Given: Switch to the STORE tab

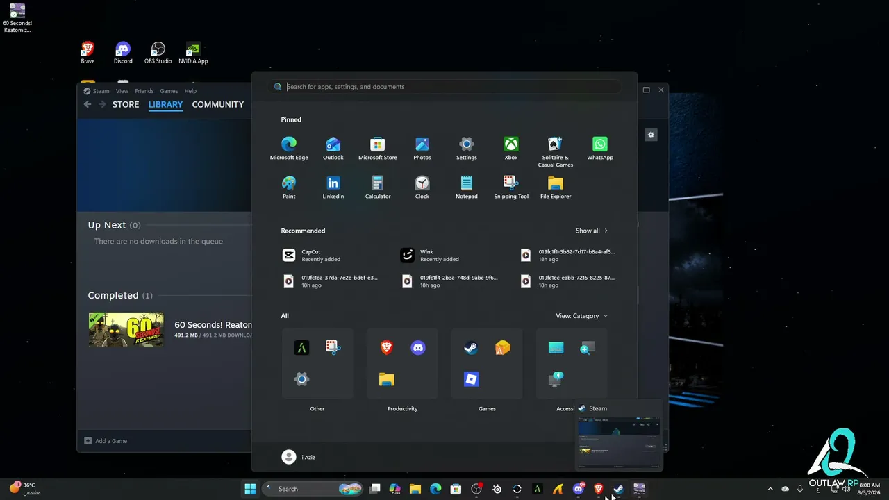Looking at the screenshot, I should pos(126,105).
